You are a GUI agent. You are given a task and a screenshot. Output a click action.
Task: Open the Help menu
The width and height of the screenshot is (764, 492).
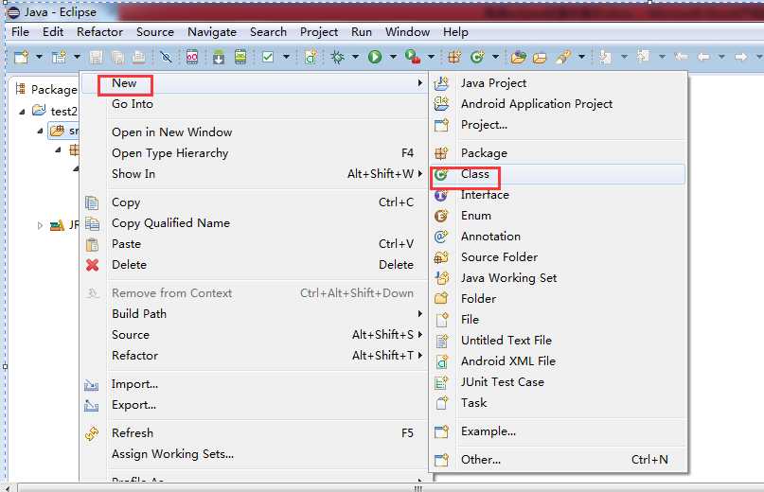click(455, 31)
